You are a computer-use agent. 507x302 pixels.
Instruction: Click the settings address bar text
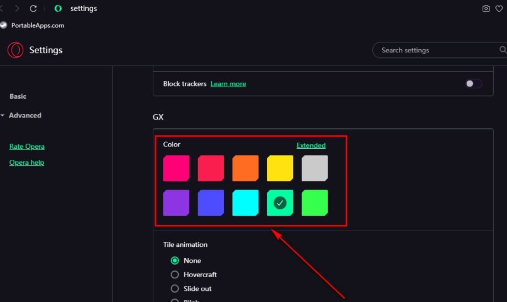pyautogui.click(x=84, y=8)
